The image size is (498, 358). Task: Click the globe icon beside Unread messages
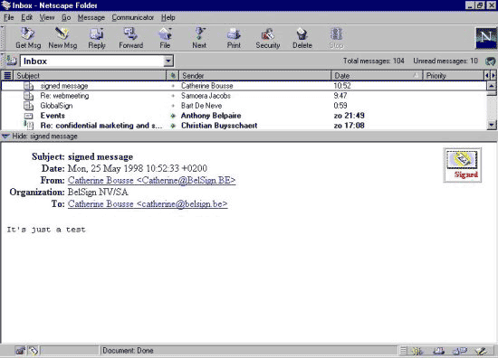490,61
